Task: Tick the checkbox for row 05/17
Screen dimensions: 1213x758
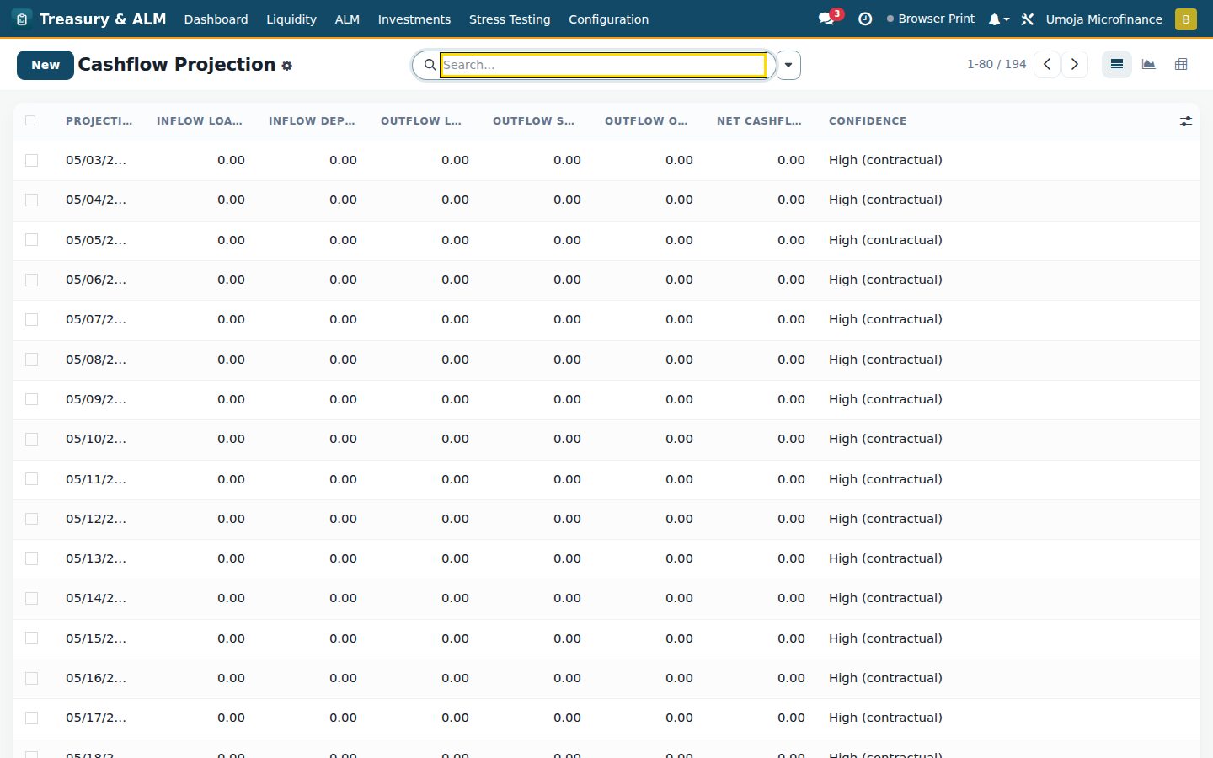Action: [x=31, y=718]
